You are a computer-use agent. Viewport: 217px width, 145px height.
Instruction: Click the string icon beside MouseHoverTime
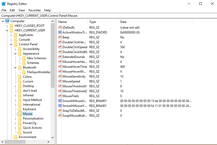(x=60, y=66)
